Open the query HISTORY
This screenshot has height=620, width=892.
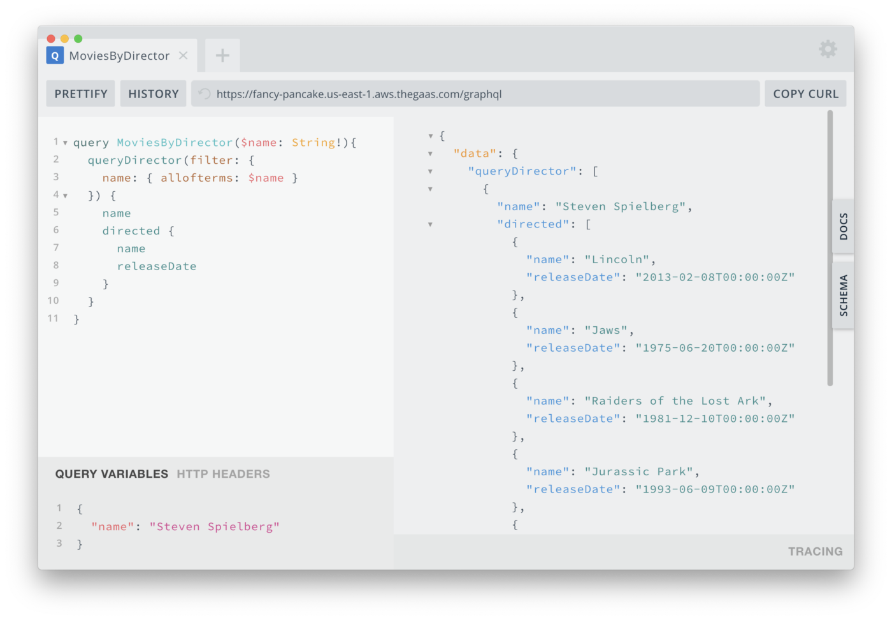pyautogui.click(x=153, y=94)
